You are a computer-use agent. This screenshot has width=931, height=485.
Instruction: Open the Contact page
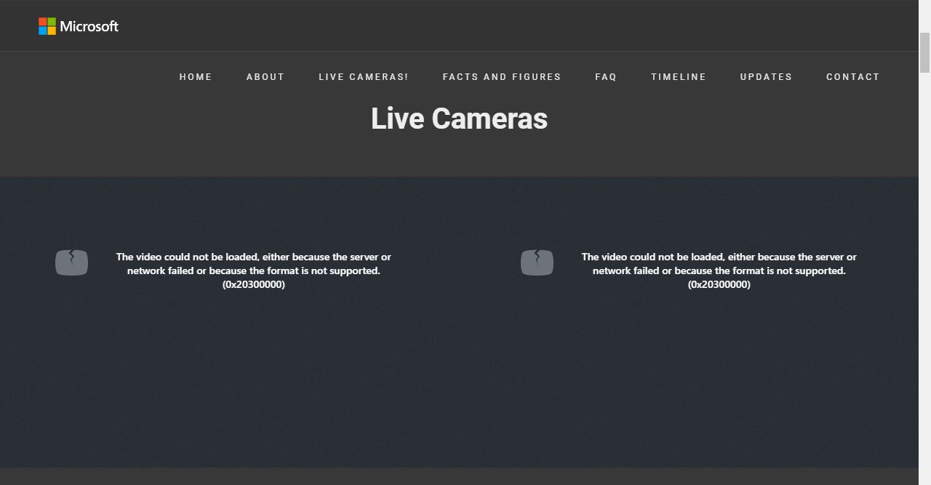click(853, 76)
